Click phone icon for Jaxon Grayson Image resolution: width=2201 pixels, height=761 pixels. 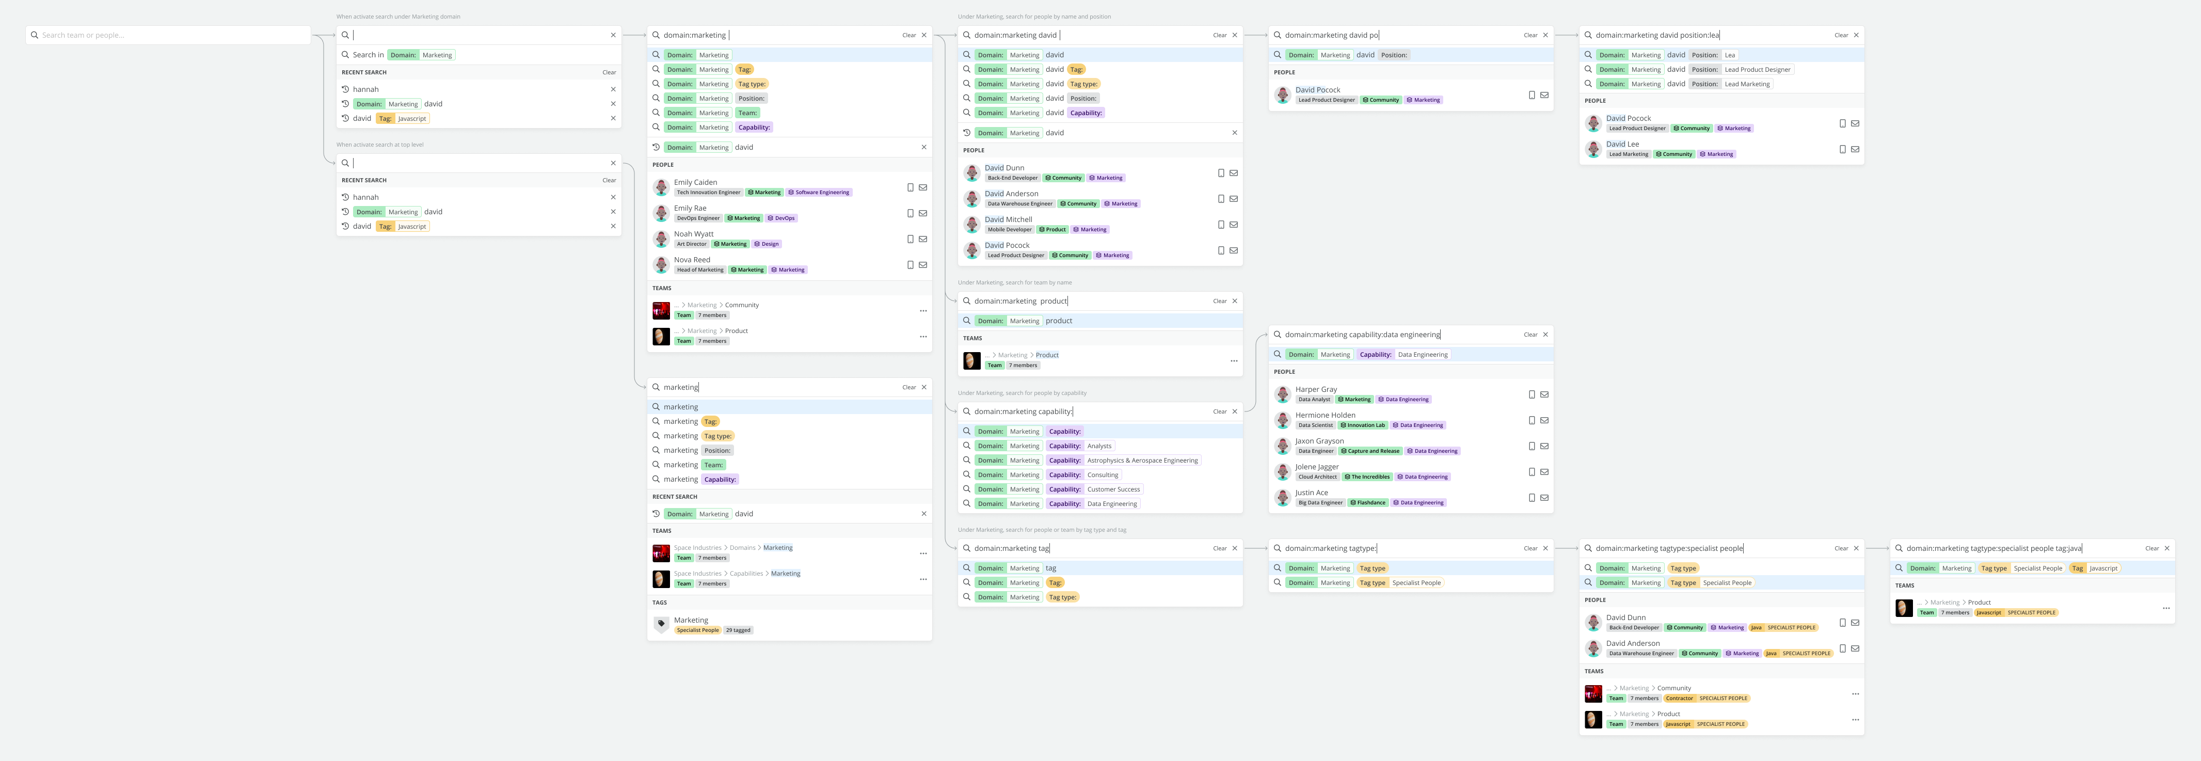1531,447
